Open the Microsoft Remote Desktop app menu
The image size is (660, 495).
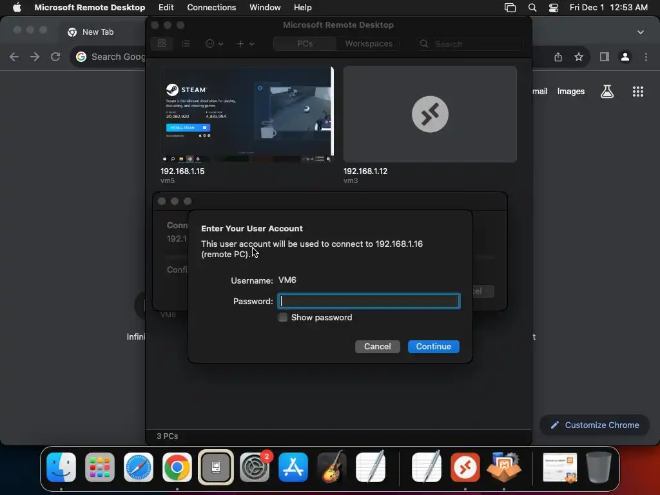90,7
